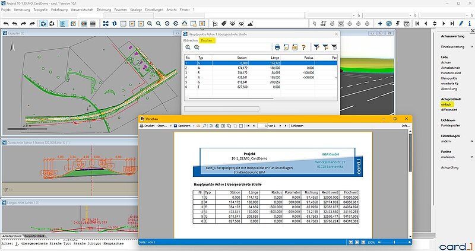Screen dimensions: 475x251
Task: Click the globe icon in main toolbar
Action: 389,23
